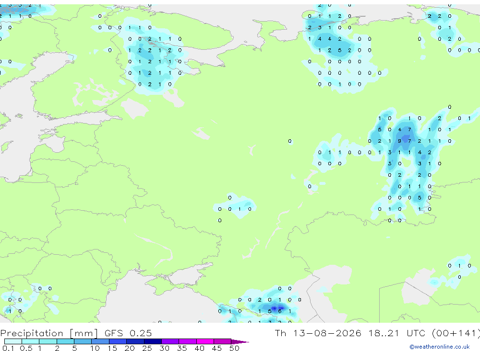This screenshot has width=480, height=351.
Task: Click the legend value label '50'
Action: (x=234, y=348)
